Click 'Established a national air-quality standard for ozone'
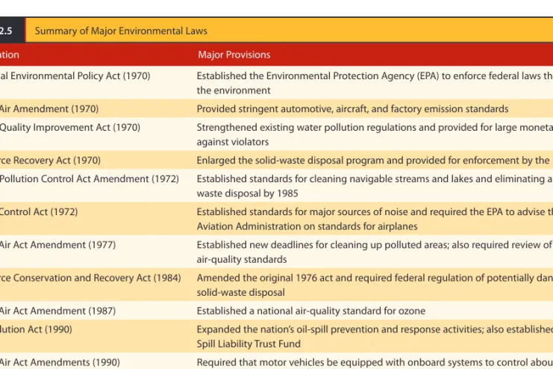Screen dimensions: 553x369 [311, 311]
